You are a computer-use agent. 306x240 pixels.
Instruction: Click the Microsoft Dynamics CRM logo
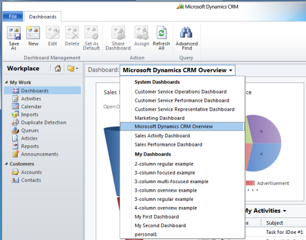click(180, 7)
